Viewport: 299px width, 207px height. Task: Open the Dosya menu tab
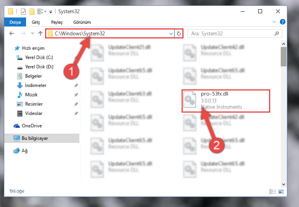click(15, 22)
